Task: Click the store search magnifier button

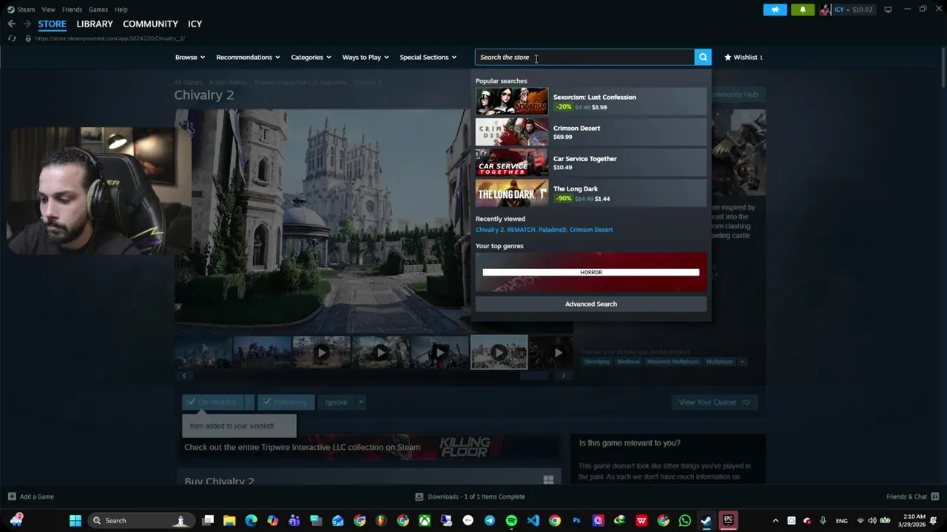Action: pyautogui.click(x=703, y=57)
